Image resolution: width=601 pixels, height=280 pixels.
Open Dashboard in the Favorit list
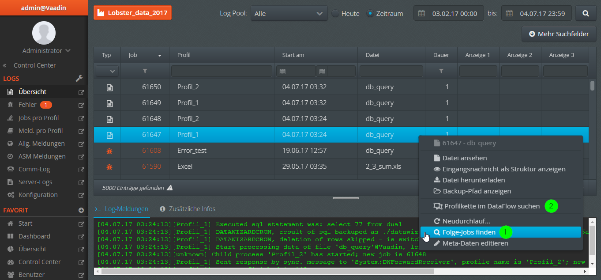point(34,236)
